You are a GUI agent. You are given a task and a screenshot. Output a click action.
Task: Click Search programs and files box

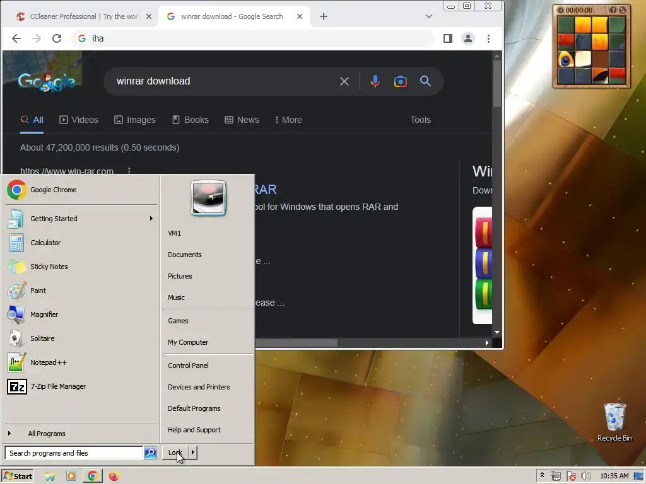click(74, 452)
